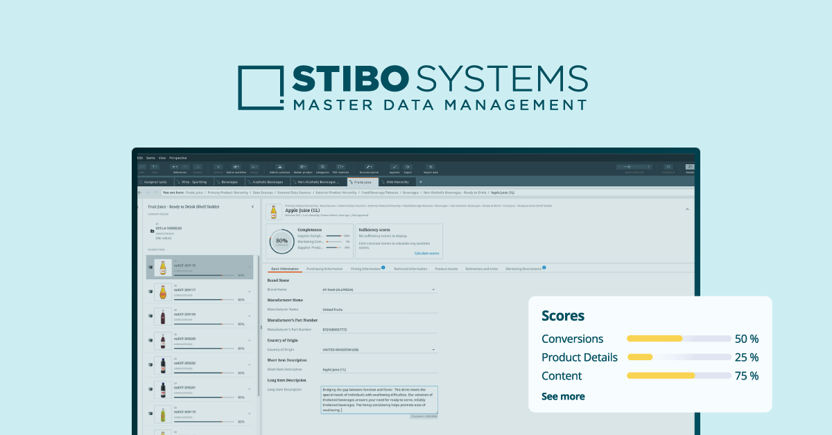This screenshot has height=435, width=832.
Task: Open the Product Assets tab
Action: point(447,269)
